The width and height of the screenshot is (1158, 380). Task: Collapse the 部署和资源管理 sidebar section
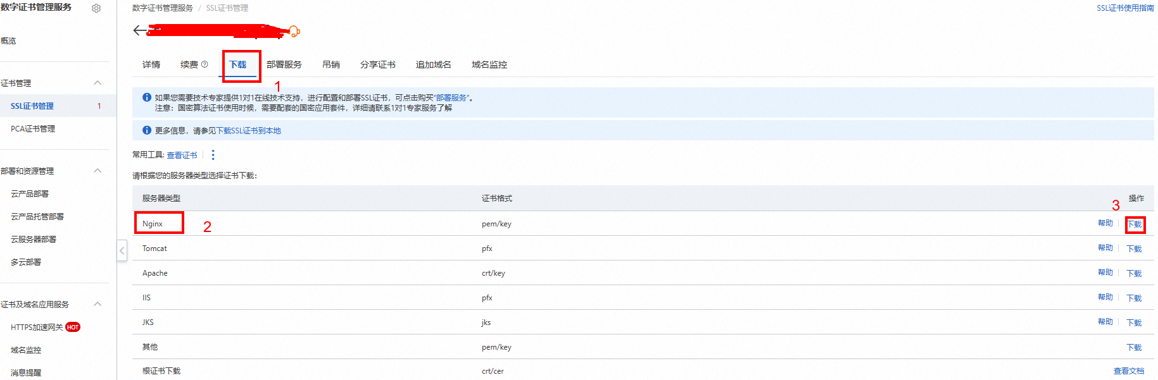tap(98, 171)
